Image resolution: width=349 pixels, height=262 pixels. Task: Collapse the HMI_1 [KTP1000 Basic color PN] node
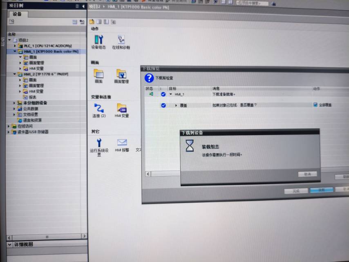click(x=15, y=51)
